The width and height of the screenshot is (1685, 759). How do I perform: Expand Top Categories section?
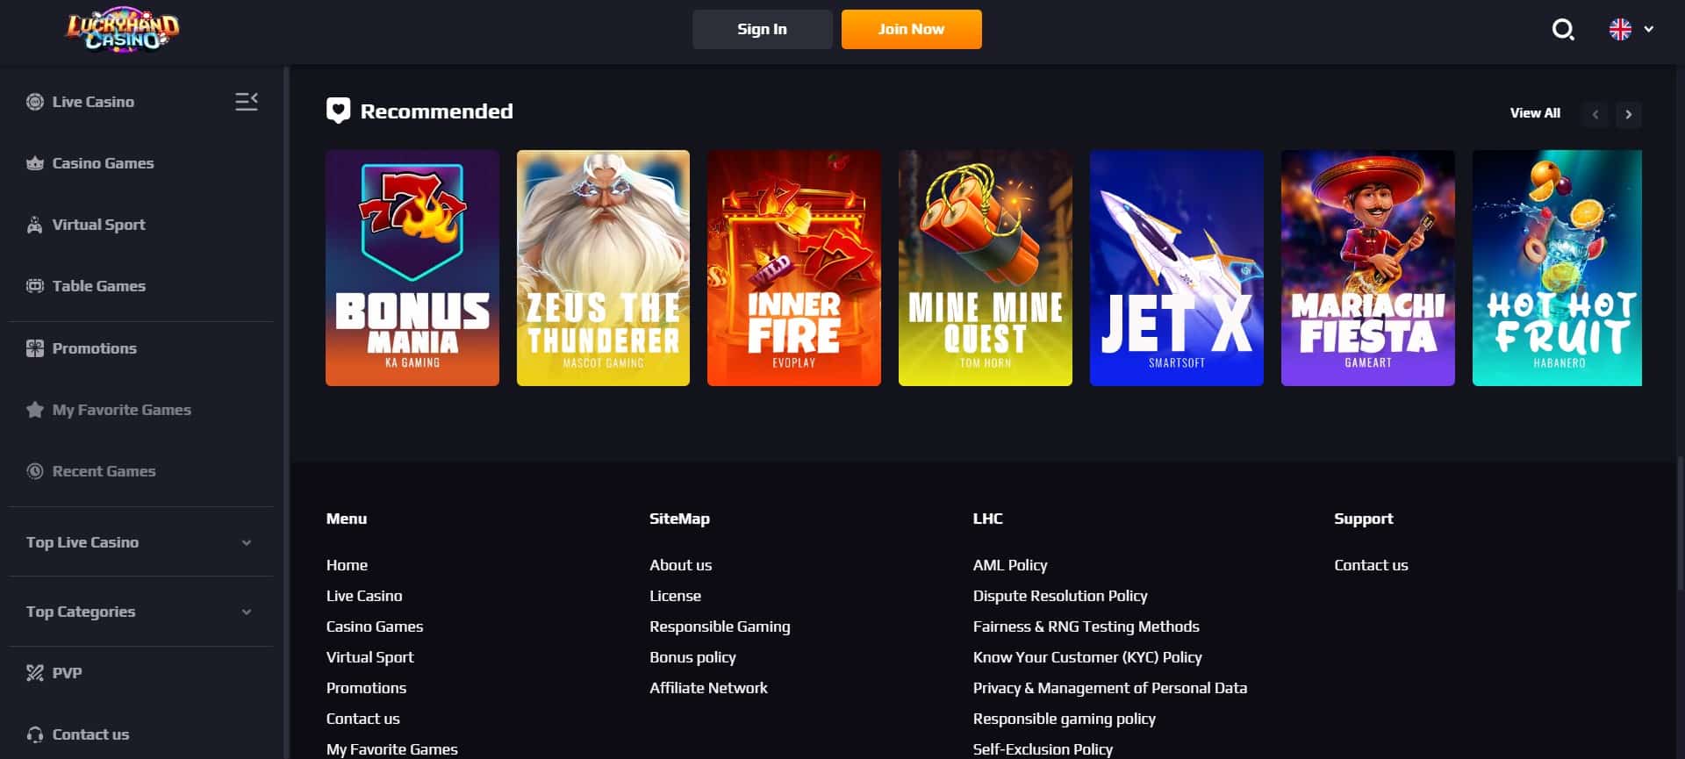coord(140,612)
